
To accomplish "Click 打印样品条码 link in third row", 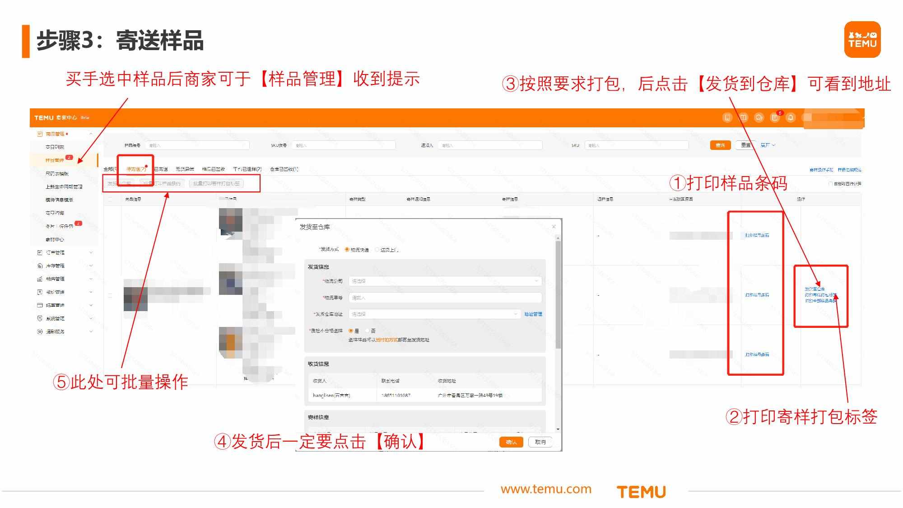I will (757, 354).
